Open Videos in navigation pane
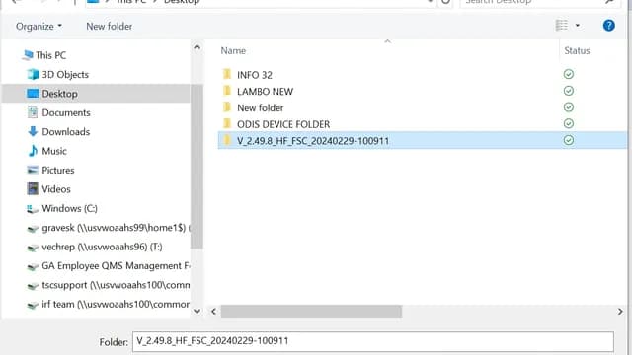This screenshot has height=355, width=632. (56, 189)
